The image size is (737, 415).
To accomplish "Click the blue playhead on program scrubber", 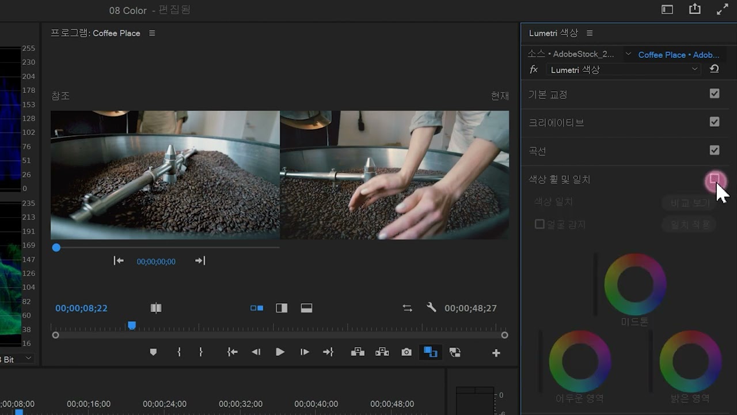I will (x=132, y=326).
